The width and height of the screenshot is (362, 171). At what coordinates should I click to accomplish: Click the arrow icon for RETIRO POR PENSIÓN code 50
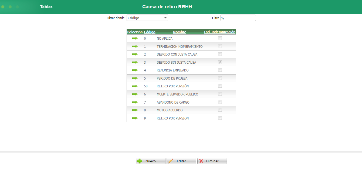point(135,86)
